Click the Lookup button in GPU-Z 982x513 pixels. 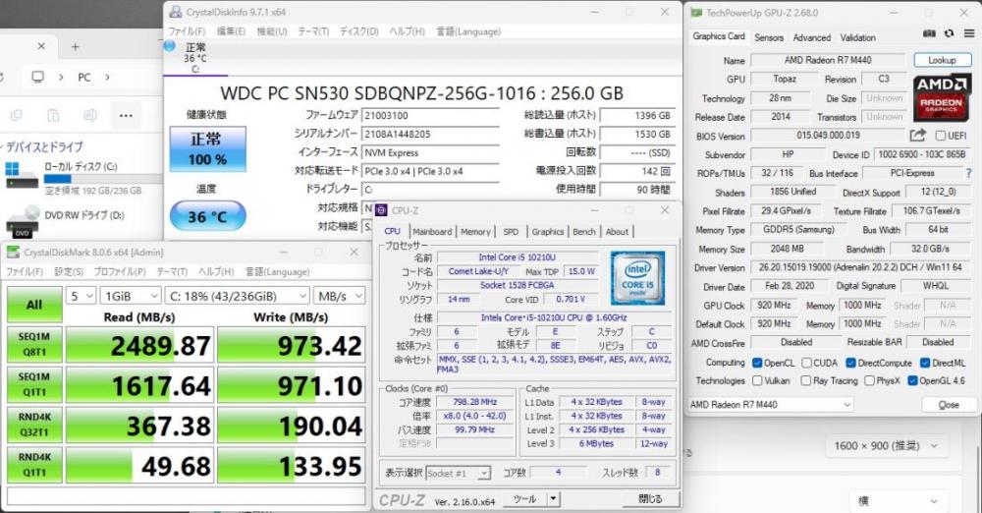[x=942, y=60]
